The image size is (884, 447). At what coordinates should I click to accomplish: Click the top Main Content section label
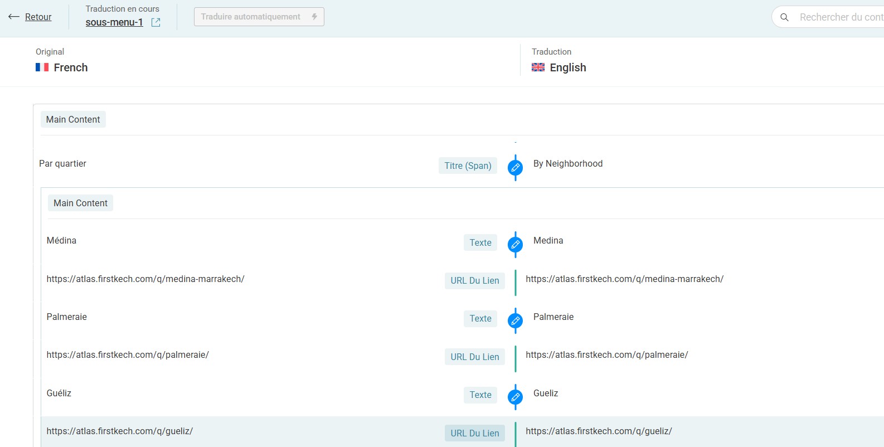click(73, 119)
